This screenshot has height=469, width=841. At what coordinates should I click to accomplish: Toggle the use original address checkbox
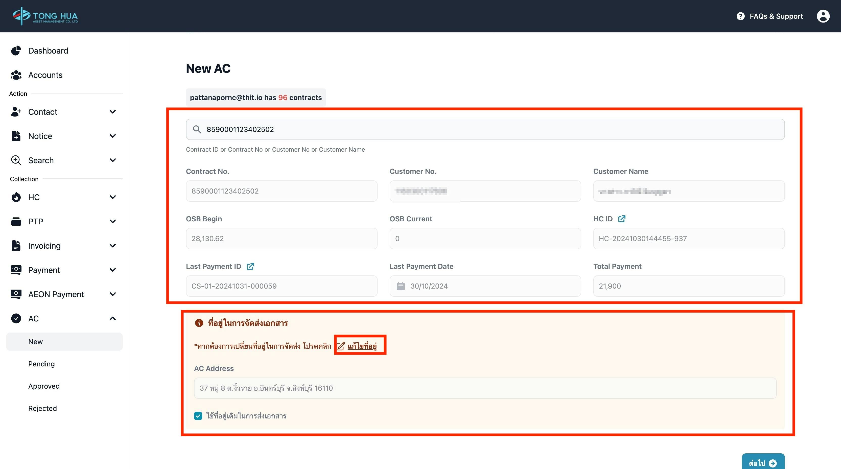[198, 416]
